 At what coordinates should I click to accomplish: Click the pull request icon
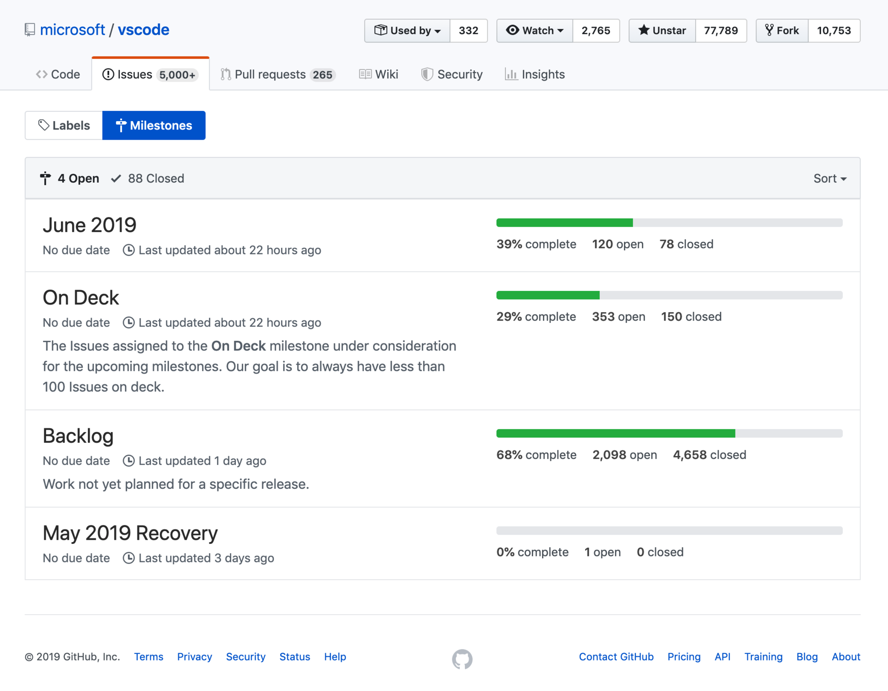pos(225,74)
